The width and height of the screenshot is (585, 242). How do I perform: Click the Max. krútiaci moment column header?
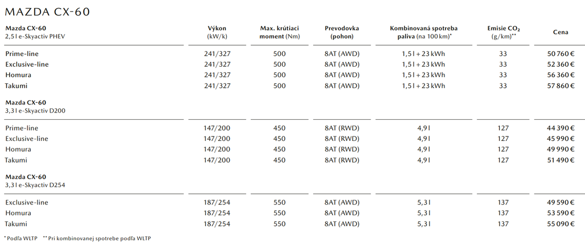[279, 32]
